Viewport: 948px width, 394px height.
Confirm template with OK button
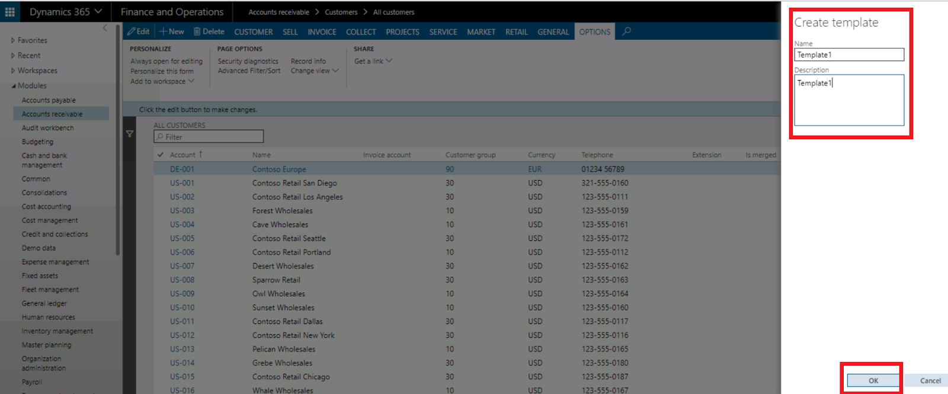873,380
